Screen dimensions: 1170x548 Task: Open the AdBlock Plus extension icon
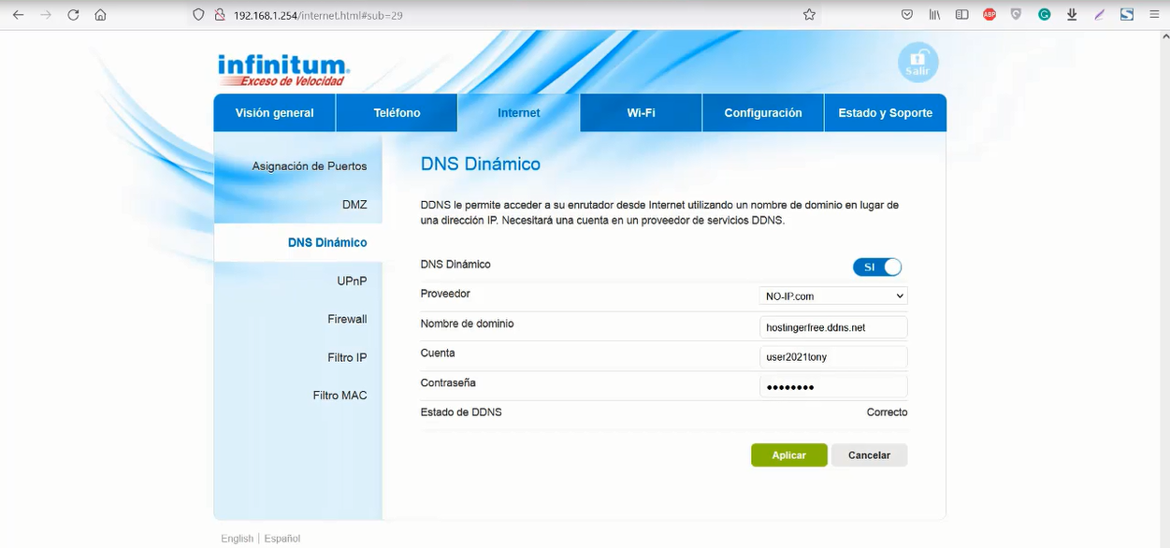tap(989, 15)
